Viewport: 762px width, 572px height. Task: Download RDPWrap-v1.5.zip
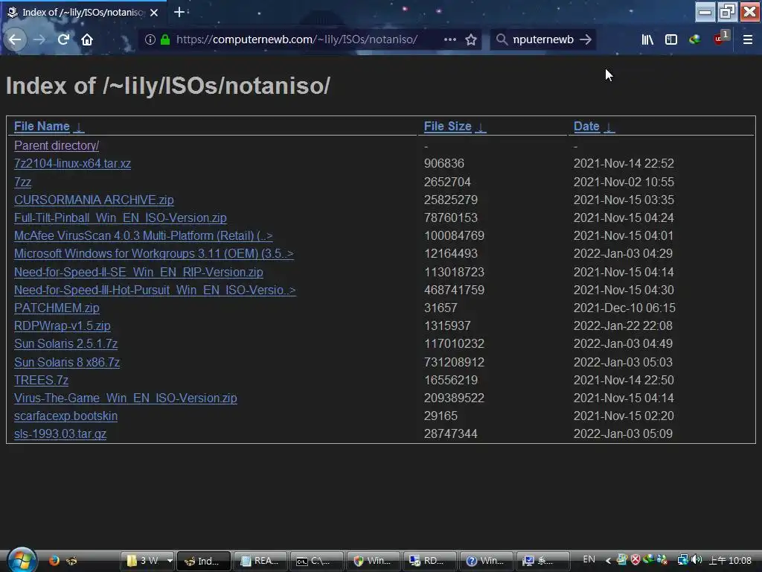(63, 326)
